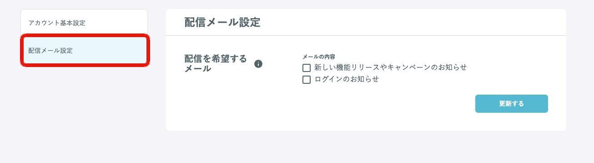Screen dimensions: 594x163
Task: Open help info for desired delivery mails
Action: pyautogui.click(x=258, y=64)
